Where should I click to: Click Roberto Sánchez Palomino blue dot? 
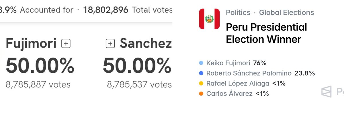pos(201,74)
